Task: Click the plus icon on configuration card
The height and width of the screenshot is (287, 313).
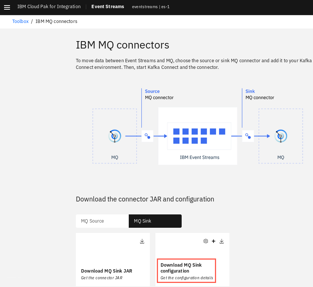Action: pyautogui.click(x=213, y=241)
